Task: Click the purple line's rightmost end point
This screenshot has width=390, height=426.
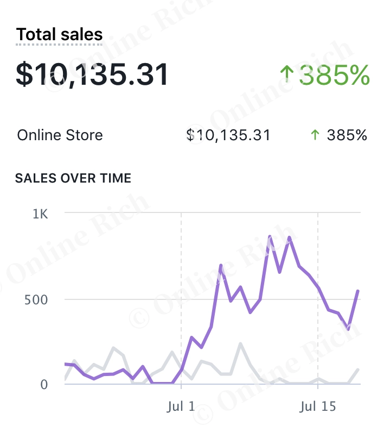Action: (x=359, y=291)
